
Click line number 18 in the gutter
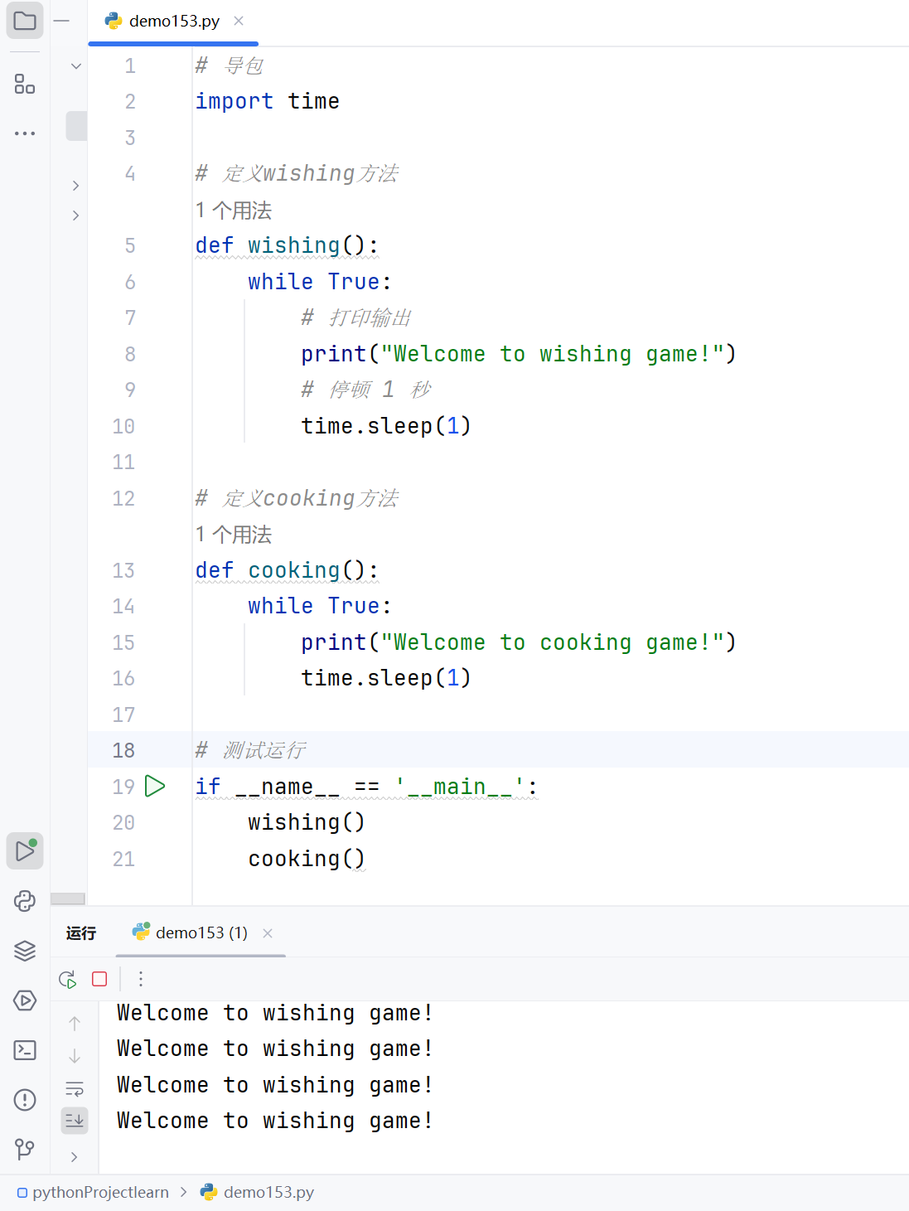[123, 750]
